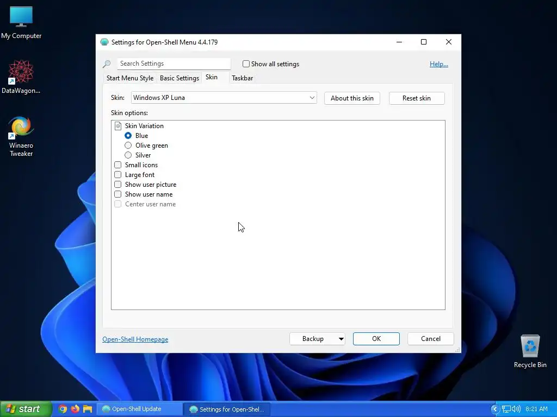Click the Chrome quick launch icon
The image size is (557, 417).
click(x=63, y=409)
